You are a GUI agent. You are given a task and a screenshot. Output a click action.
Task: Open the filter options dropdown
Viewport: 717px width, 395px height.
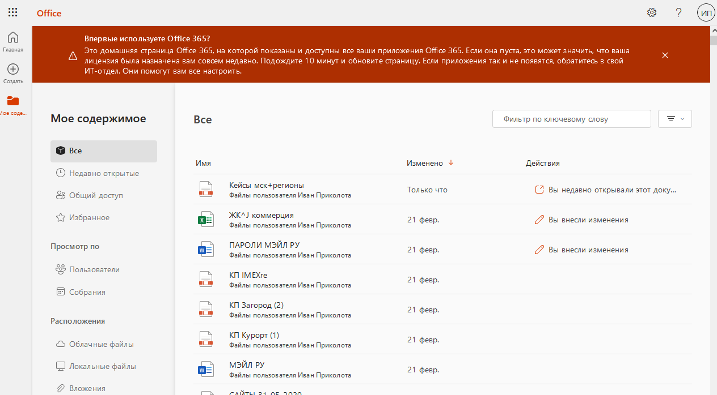point(675,119)
